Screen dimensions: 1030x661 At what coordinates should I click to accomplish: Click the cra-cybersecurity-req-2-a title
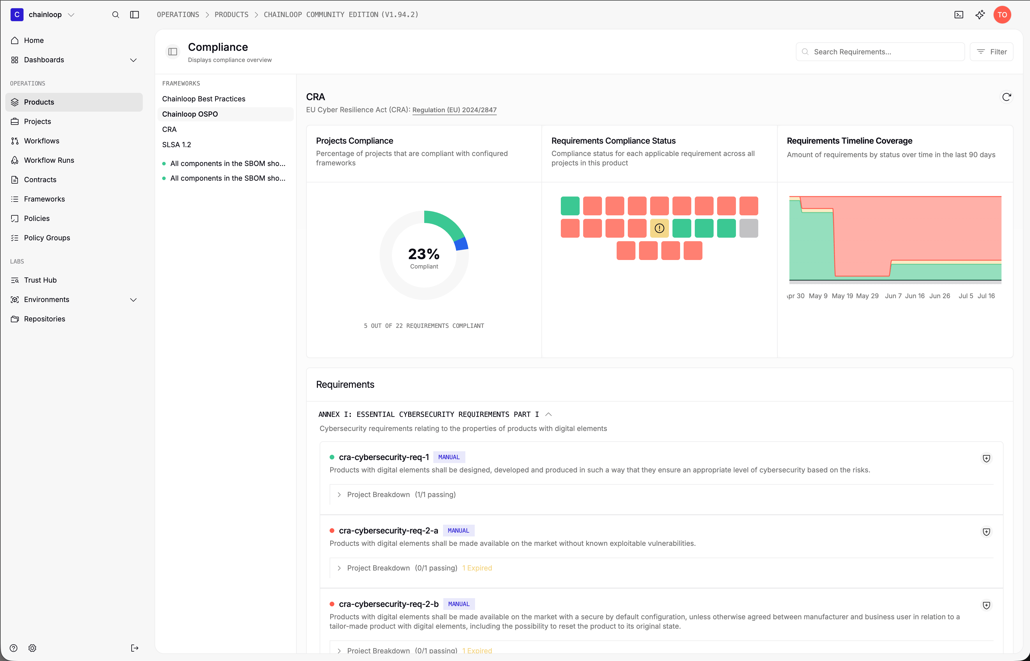(388, 531)
